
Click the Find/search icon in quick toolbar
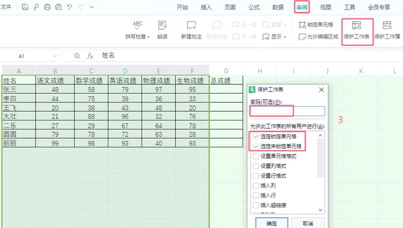tap(36, 7)
